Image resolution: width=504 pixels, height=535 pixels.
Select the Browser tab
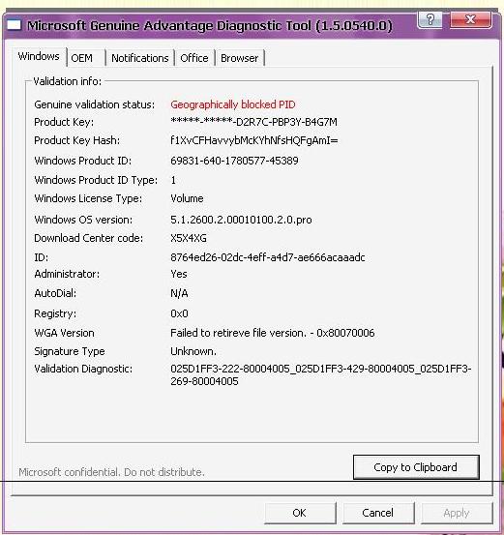239,58
